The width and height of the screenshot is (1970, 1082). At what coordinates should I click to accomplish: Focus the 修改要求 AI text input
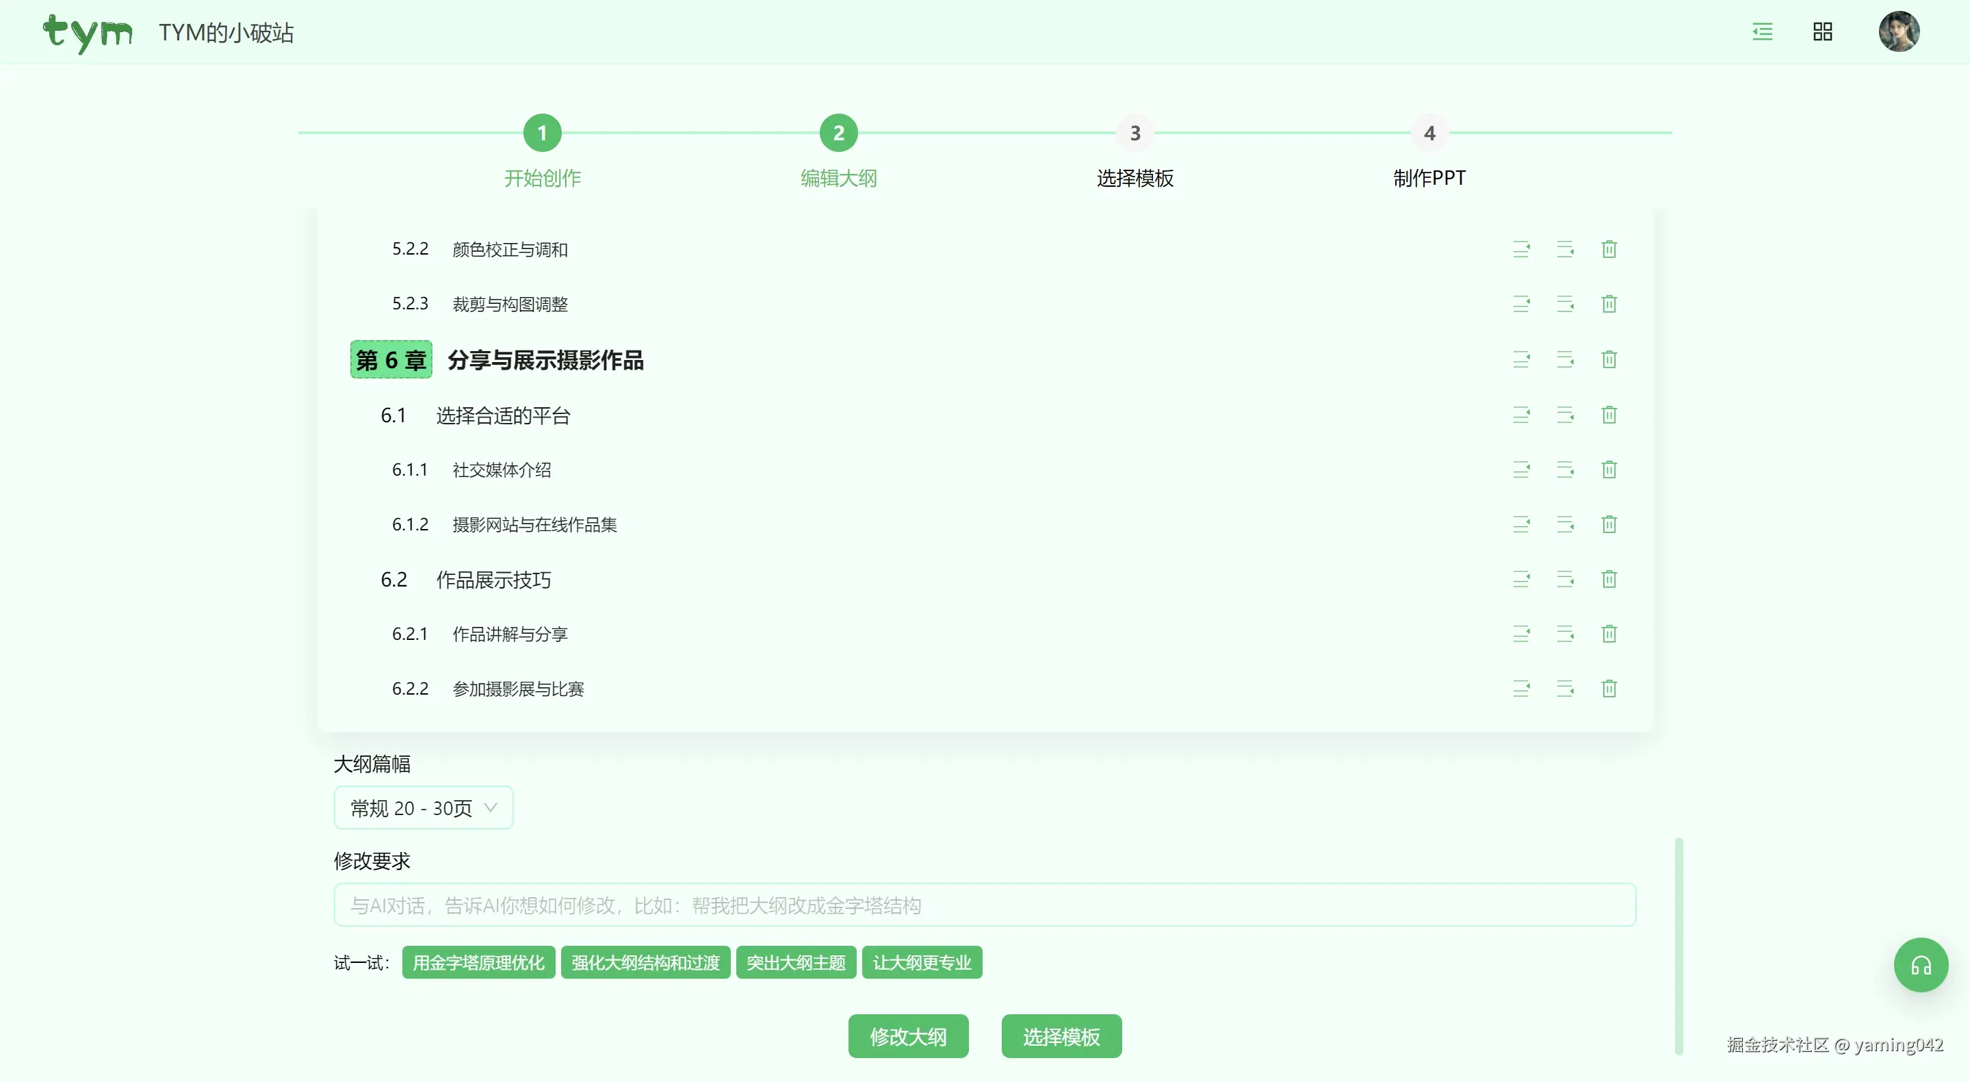click(x=984, y=905)
